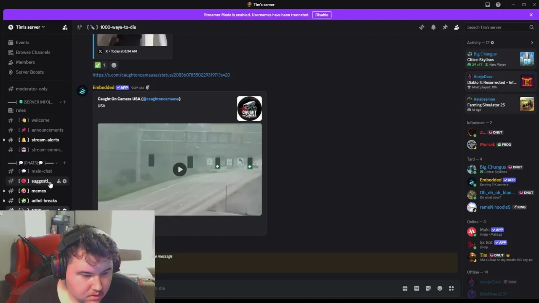
Task: Open gift icon in message bar
Action: click(405, 288)
